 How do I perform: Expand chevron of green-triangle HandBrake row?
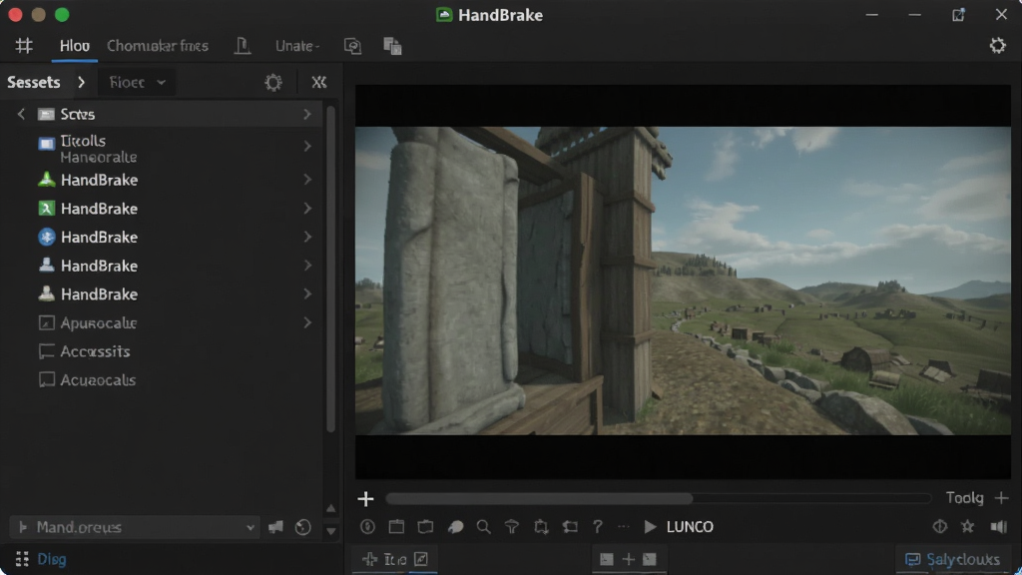pos(307,180)
